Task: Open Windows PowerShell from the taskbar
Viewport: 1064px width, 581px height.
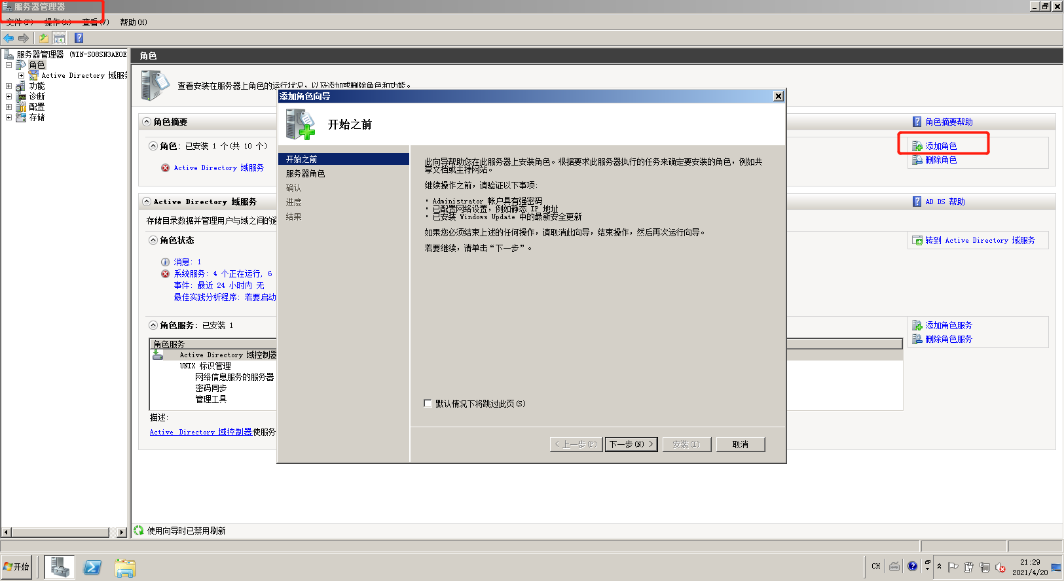Action: [92, 567]
